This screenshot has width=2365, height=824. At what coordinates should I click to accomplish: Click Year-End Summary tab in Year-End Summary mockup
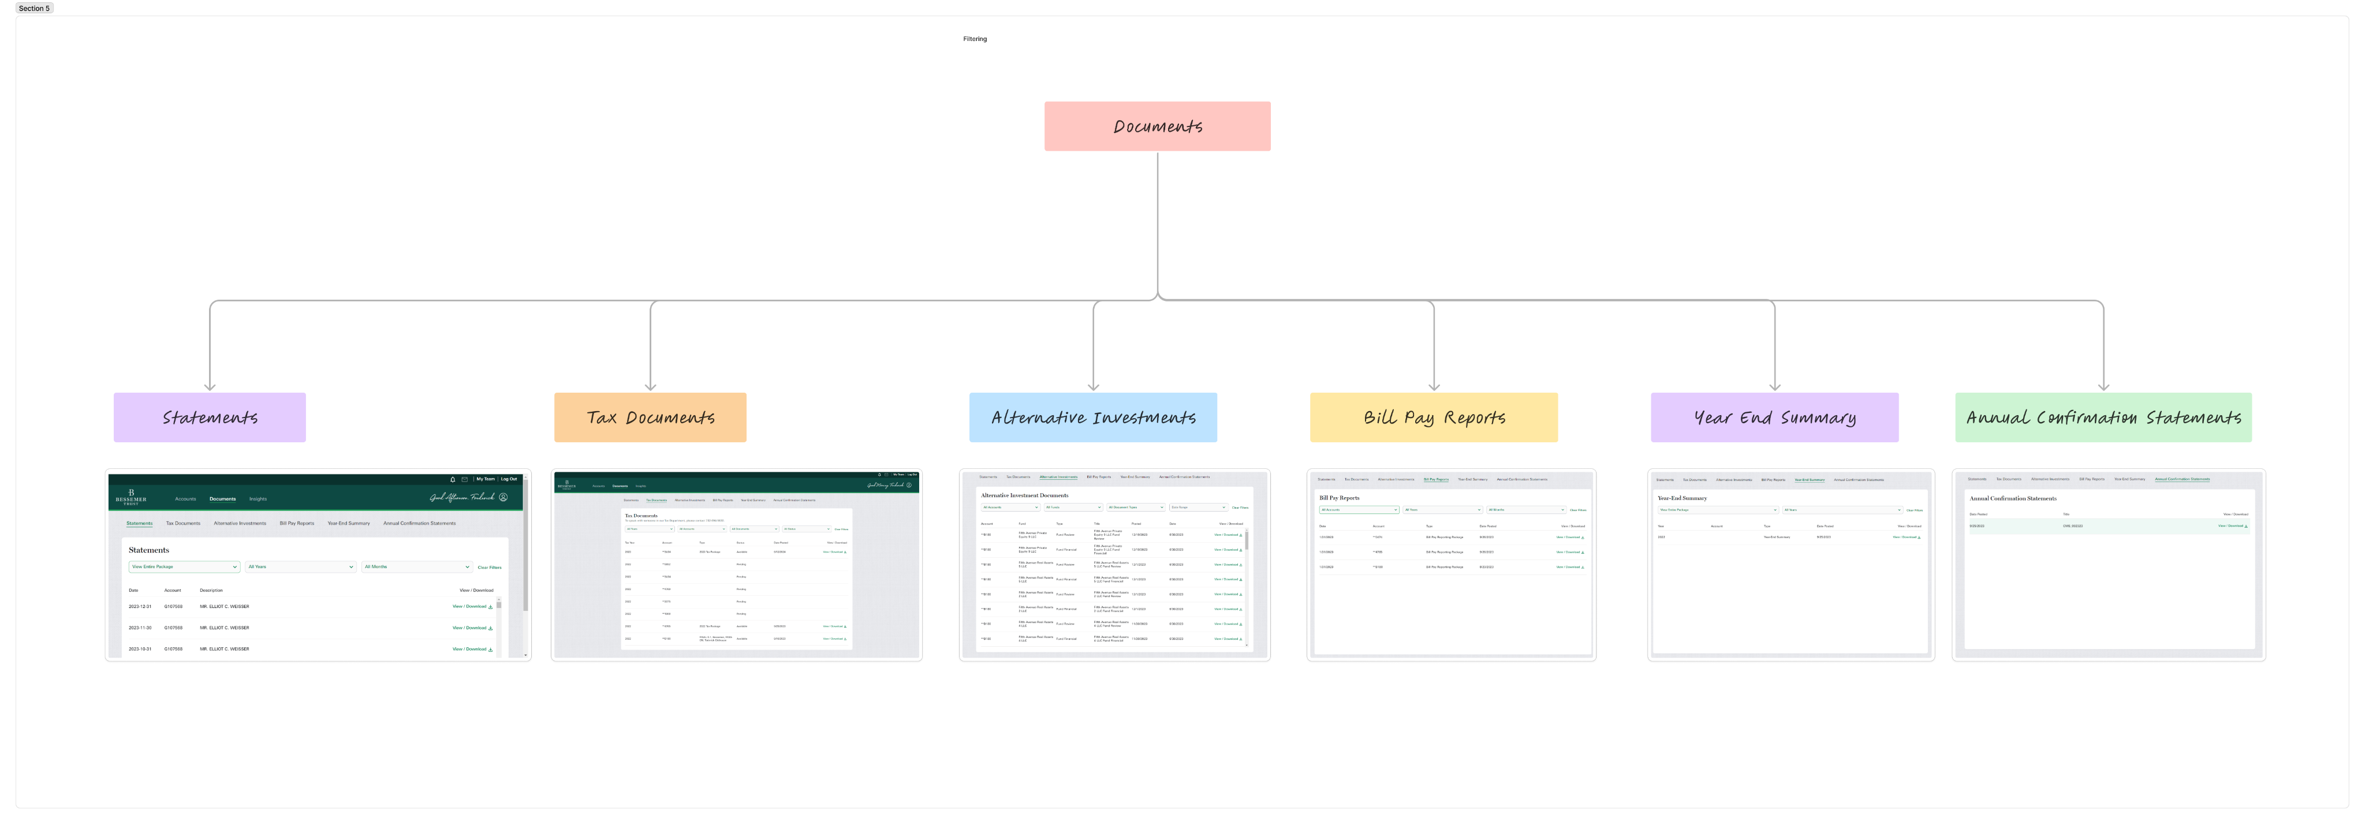pos(1810,479)
